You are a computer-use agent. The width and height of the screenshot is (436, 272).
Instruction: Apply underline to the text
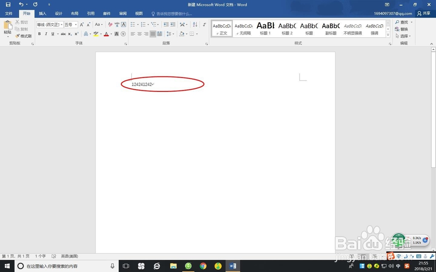52,34
